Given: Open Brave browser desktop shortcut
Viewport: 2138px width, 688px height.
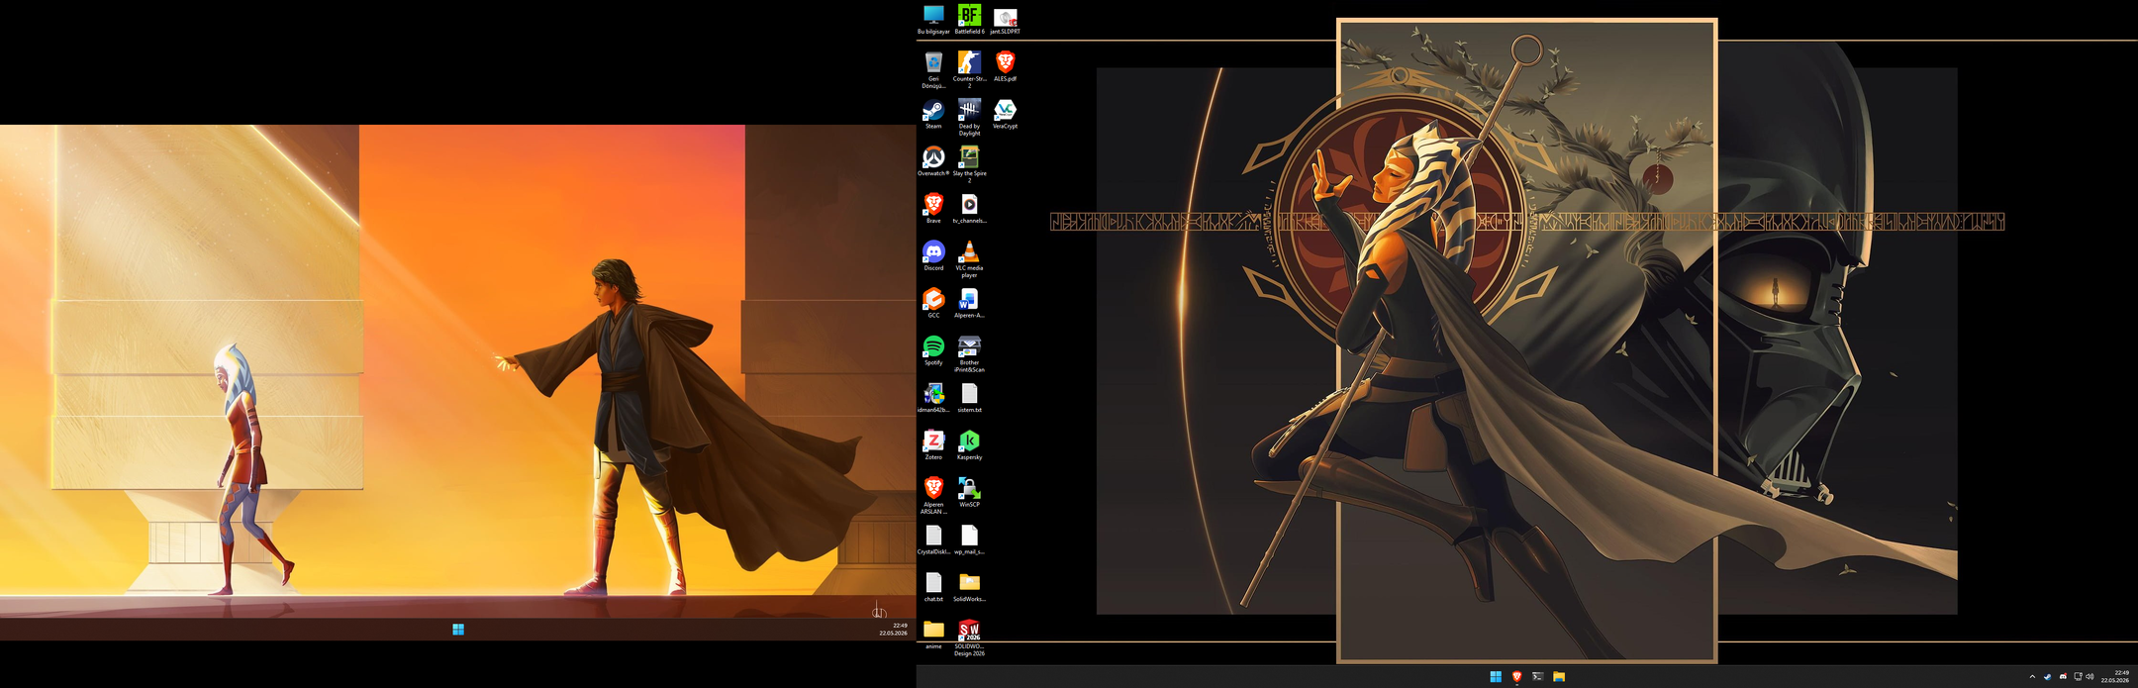Looking at the screenshot, I should [933, 209].
